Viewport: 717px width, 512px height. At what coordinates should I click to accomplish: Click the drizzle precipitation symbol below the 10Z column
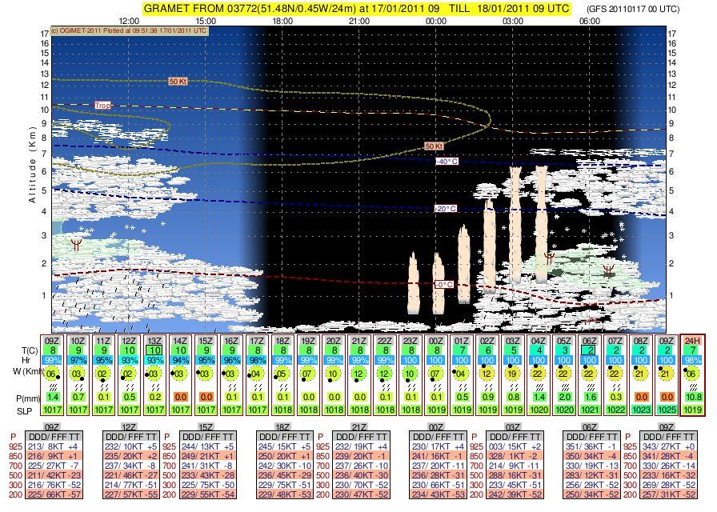tap(77, 387)
